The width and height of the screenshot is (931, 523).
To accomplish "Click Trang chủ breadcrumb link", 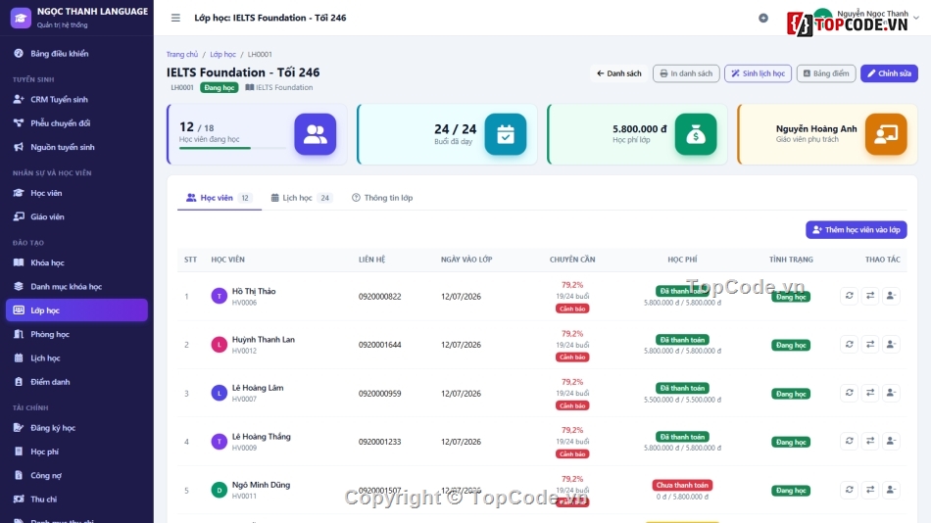I will point(181,54).
